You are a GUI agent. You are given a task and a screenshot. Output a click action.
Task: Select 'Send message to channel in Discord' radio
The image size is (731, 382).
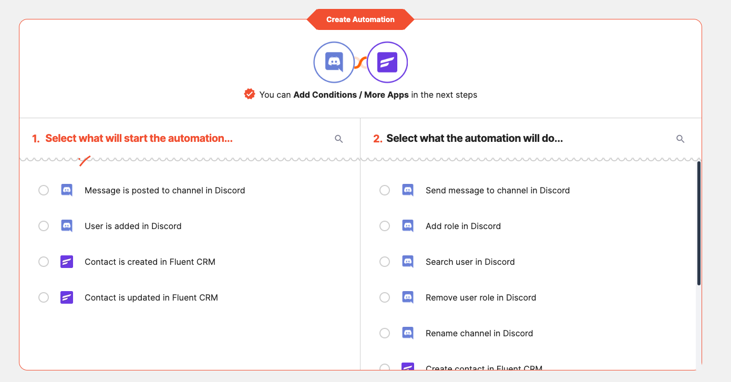[x=385, y=190]
